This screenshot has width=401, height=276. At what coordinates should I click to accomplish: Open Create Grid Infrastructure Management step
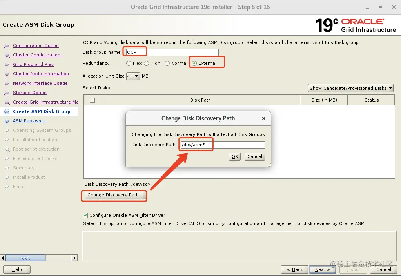(45, 102)
